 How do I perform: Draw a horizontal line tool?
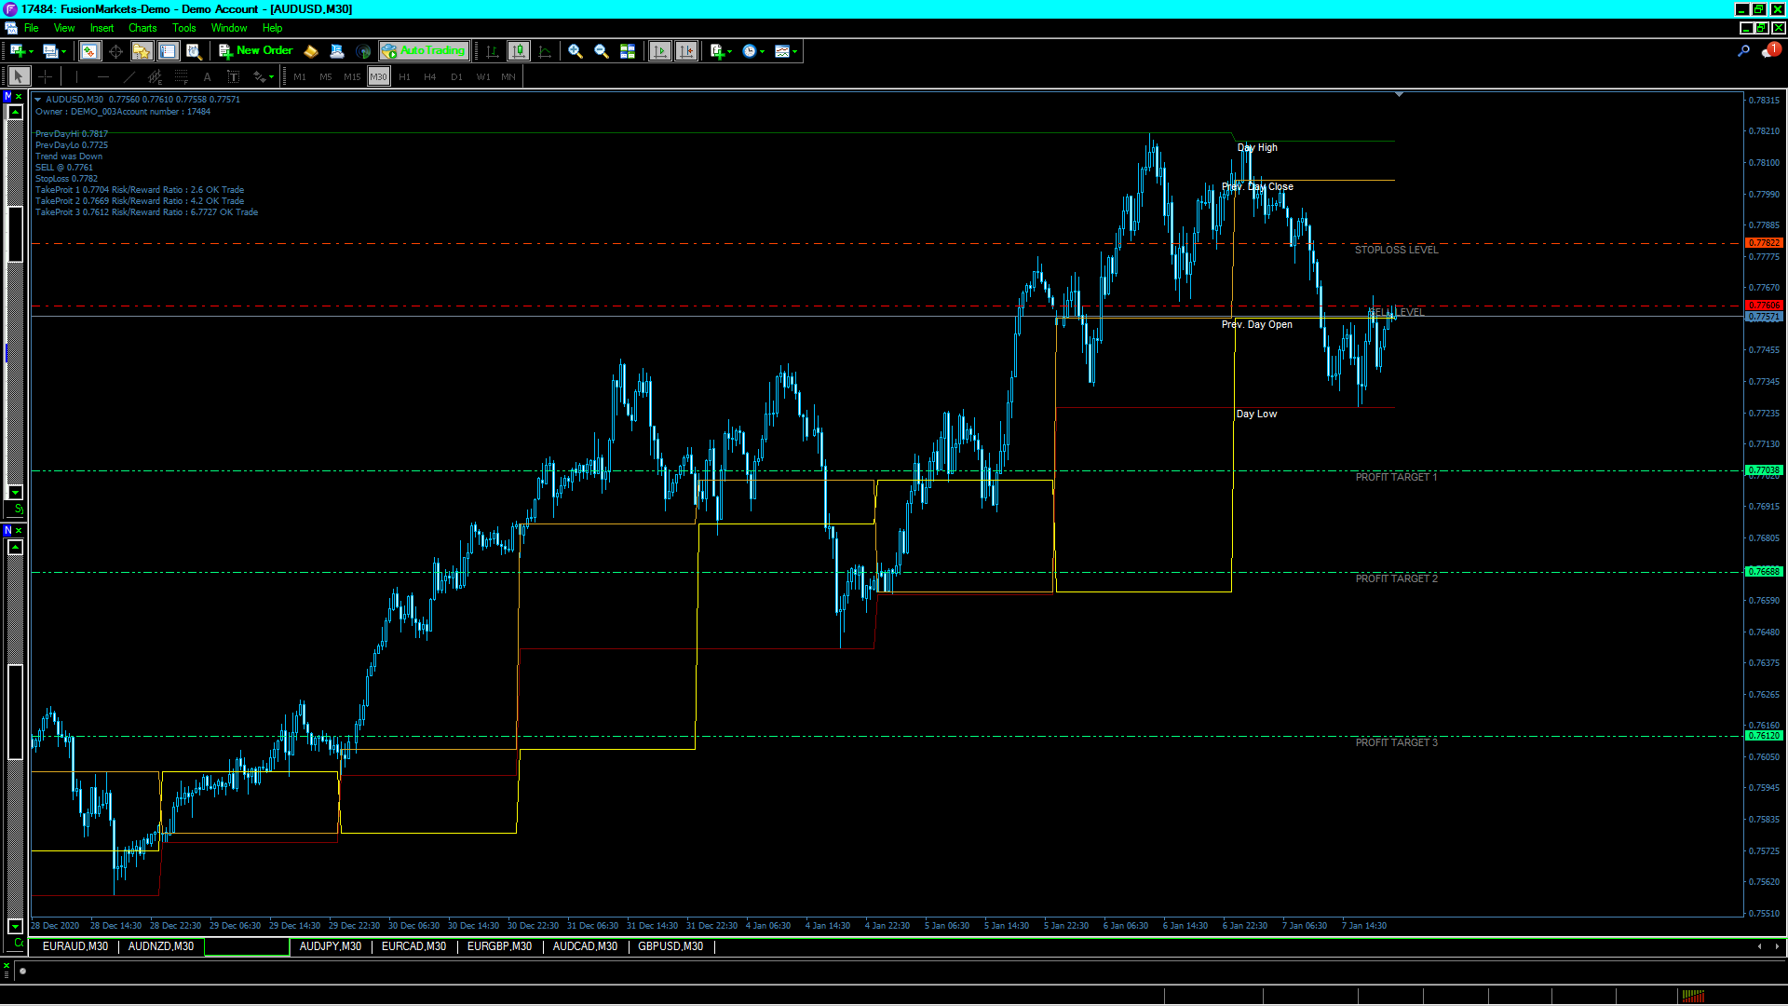(x=102, y=77)
